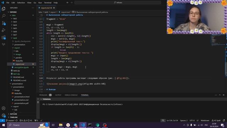Click the editor minimap

point(218,40)
